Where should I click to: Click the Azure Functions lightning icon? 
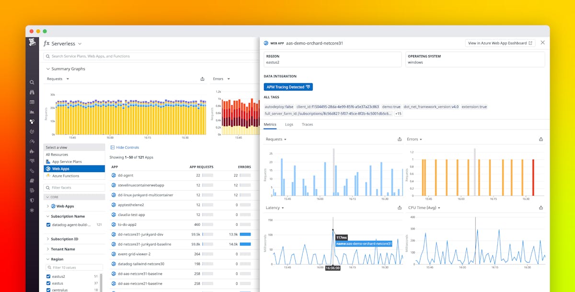click(x=48, y=176)
